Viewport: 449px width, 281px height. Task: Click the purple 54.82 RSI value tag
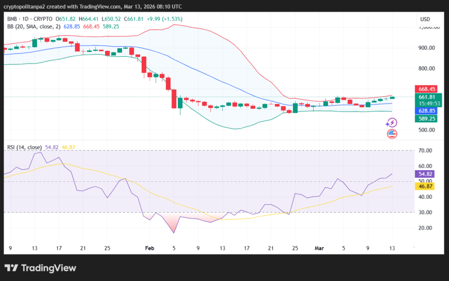click(426, 174)
